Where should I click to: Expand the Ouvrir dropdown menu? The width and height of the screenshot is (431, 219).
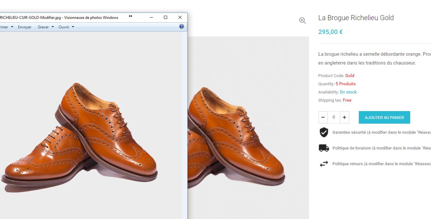pos(66,27)
